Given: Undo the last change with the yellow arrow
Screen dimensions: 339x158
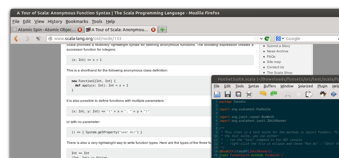Looking at the screenshot, I should [x=263, y=94].
